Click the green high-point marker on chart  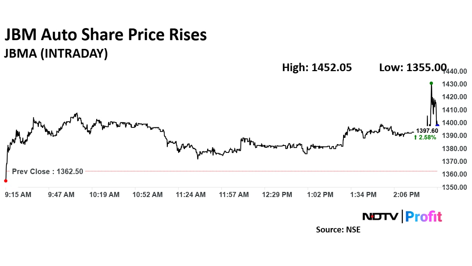point(431,83)
